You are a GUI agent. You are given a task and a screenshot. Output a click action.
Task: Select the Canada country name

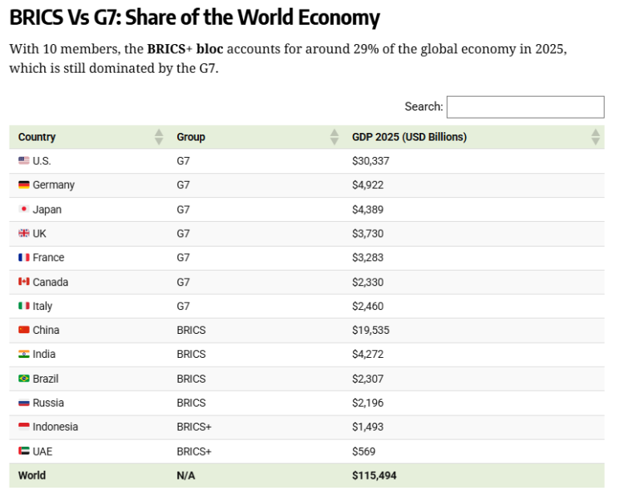[x=51, y=283]
